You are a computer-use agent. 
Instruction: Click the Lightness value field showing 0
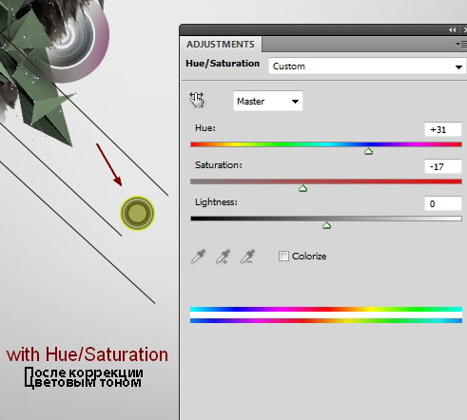pyautogui.click(x=443, y=203)
